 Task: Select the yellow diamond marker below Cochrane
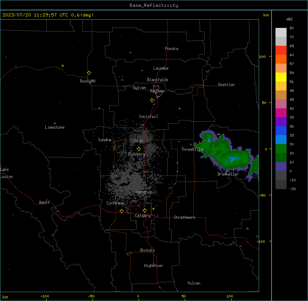121,211
